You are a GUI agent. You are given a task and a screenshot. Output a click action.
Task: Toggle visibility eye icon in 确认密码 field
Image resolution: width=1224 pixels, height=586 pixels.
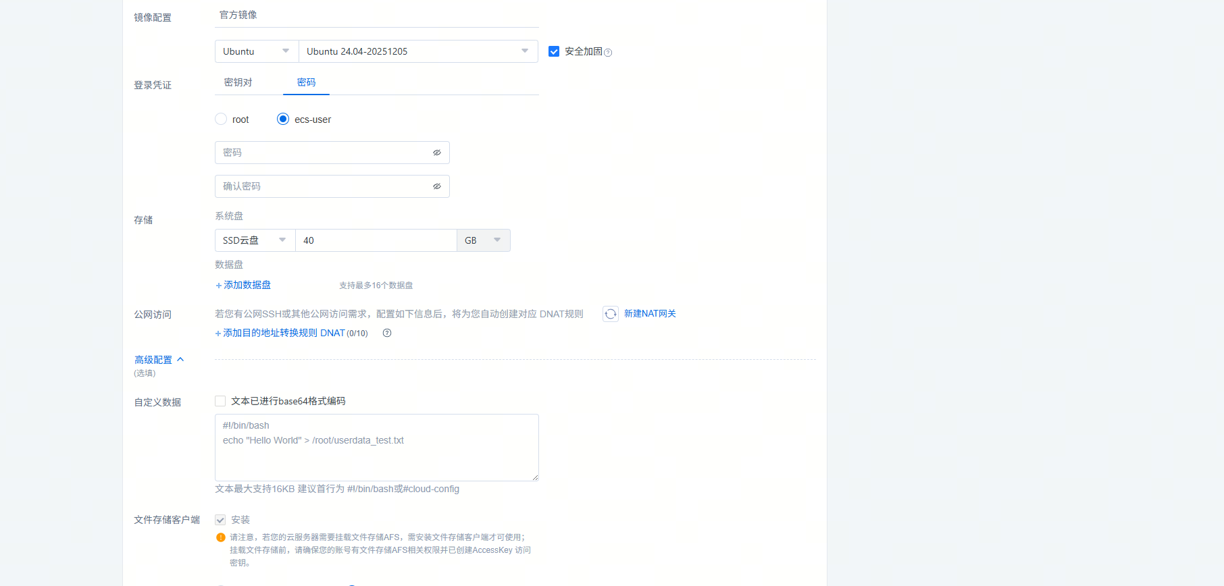coord(437,186)
